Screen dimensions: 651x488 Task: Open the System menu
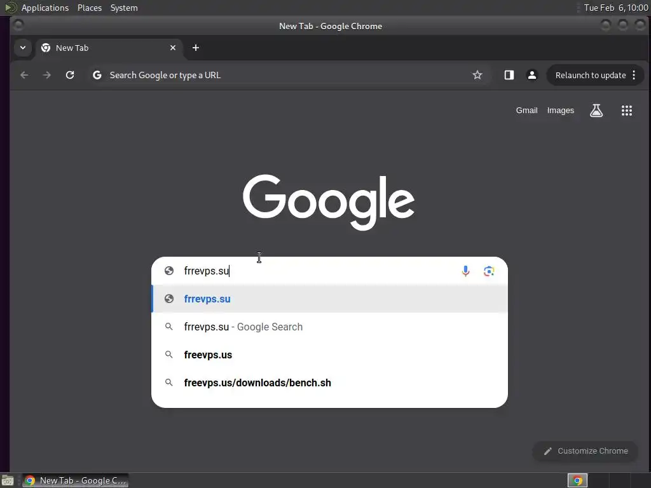point(124,8)
